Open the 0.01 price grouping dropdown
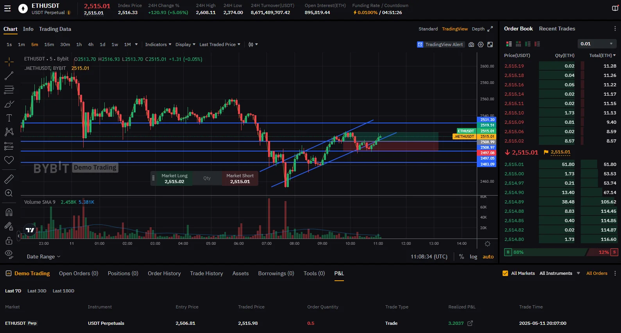Screen dimensions: 621x333 point(597,44)
